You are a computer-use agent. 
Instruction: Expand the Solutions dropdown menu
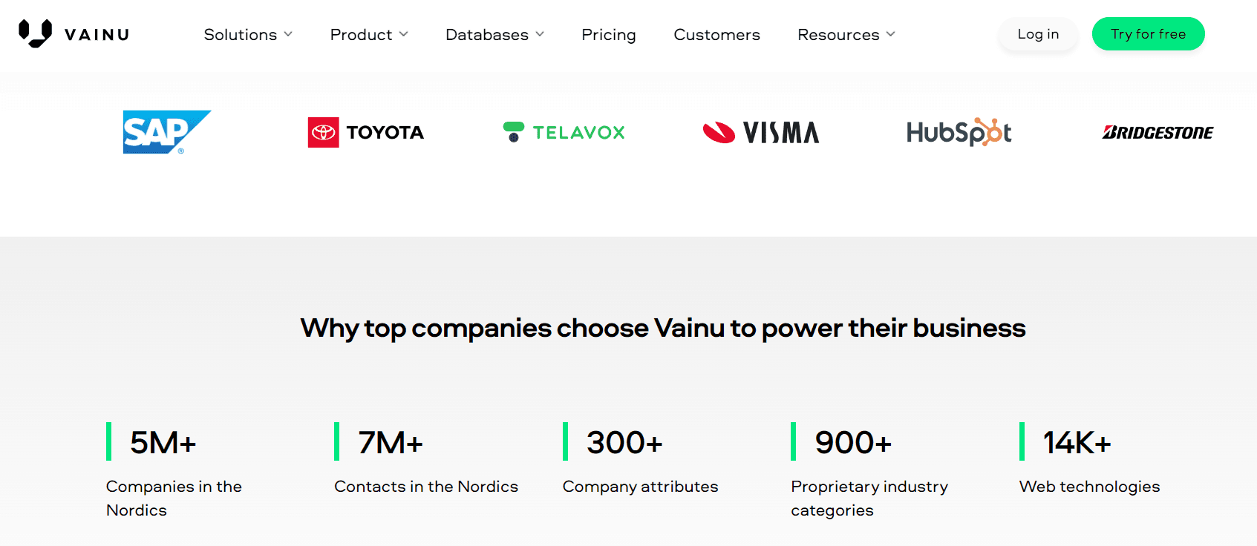248,35
